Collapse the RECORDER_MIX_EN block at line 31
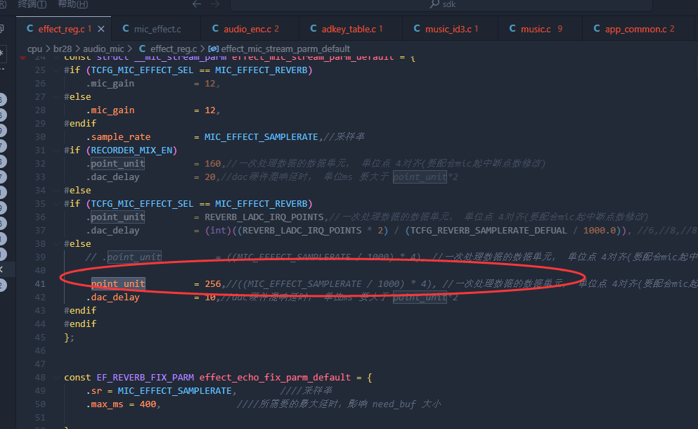 [x=56, y=150]
